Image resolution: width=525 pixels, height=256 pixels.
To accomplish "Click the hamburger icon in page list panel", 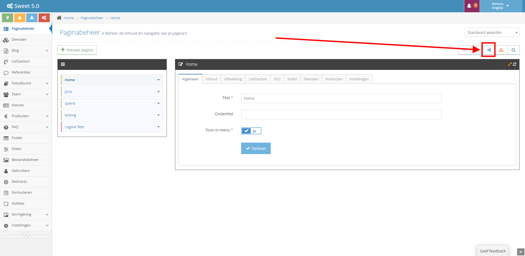I will (x=63, y=64).
